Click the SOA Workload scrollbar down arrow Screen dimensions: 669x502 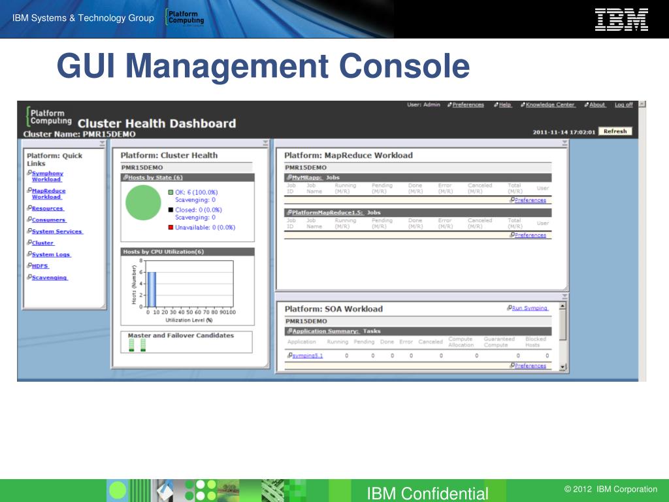click(x=563, y=367)
